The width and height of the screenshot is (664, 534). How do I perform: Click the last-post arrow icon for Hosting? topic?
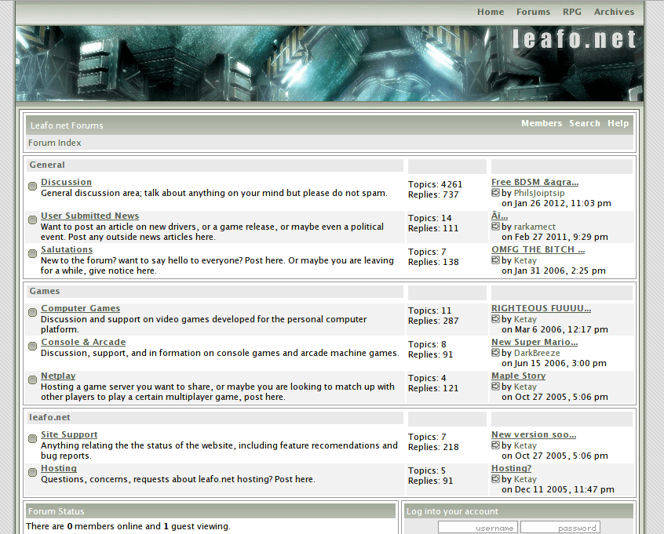click(494, 479)
